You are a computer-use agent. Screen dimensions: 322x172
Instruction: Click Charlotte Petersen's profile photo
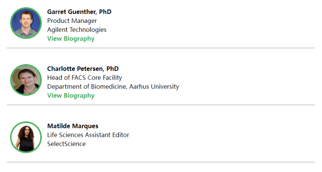pyautogui.click(x=26, y=80)
